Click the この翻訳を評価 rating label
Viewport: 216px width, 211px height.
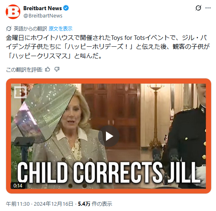tap(24, 70)
